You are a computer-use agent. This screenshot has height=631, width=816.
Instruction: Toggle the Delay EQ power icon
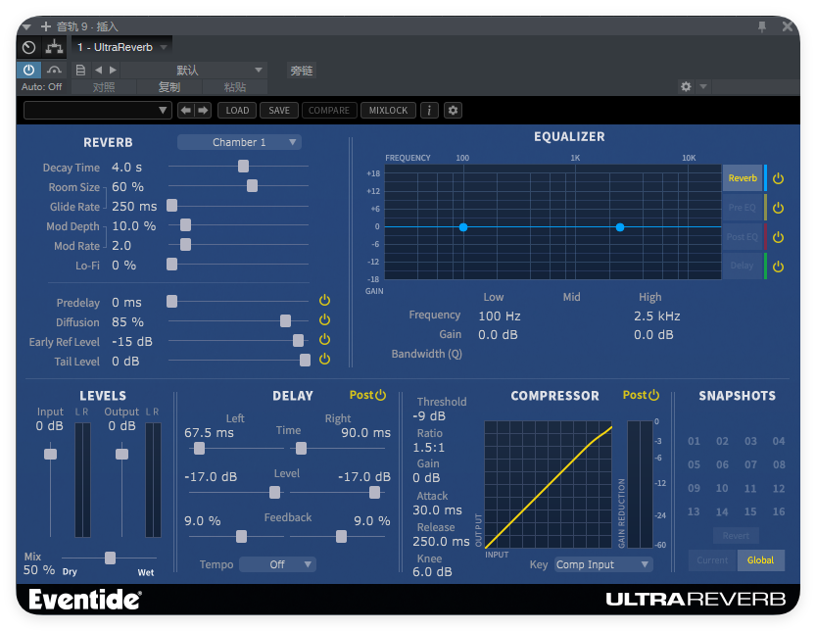[x=778, y=267]
